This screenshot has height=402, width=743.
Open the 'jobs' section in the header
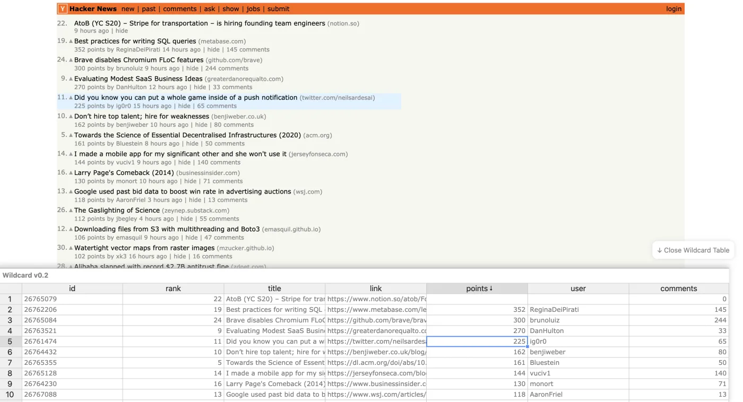[x=254, y=9]
